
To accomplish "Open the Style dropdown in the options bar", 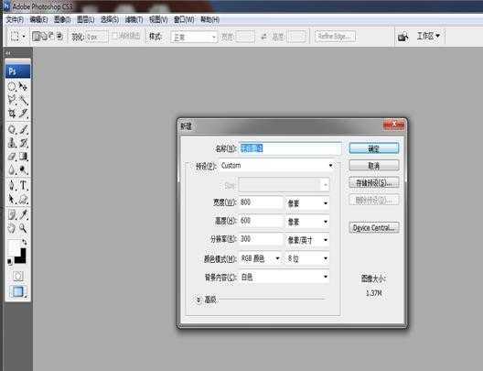I will (x=194, y=37).
